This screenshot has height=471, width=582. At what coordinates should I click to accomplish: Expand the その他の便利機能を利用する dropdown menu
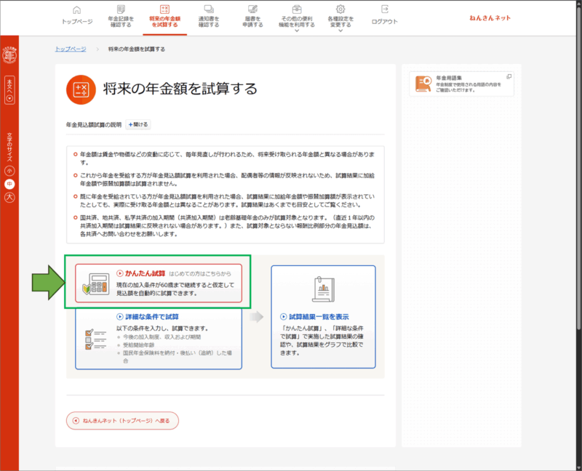tap(297, 17)
